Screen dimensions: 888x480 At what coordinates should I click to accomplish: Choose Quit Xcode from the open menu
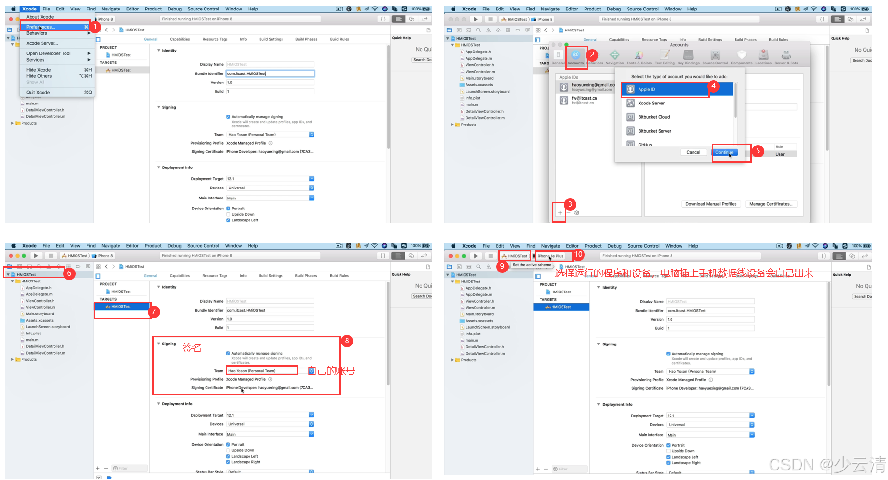(57, 93)
